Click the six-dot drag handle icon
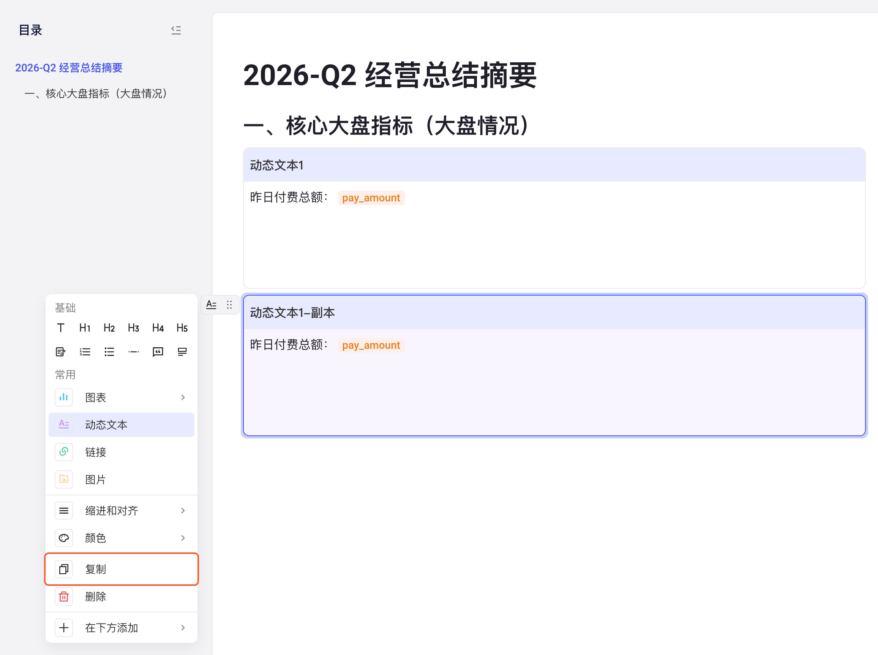This screenshot has height=655, width=878. 229,304
